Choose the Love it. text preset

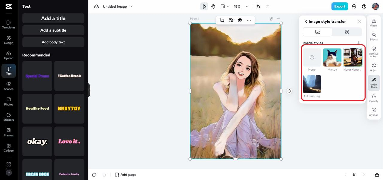coord(69,142)
